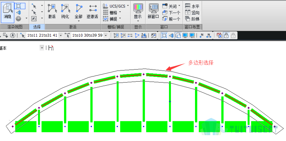Click the 选择 ribbon group label
The image size is (286, 141).
tap(37, 27)
